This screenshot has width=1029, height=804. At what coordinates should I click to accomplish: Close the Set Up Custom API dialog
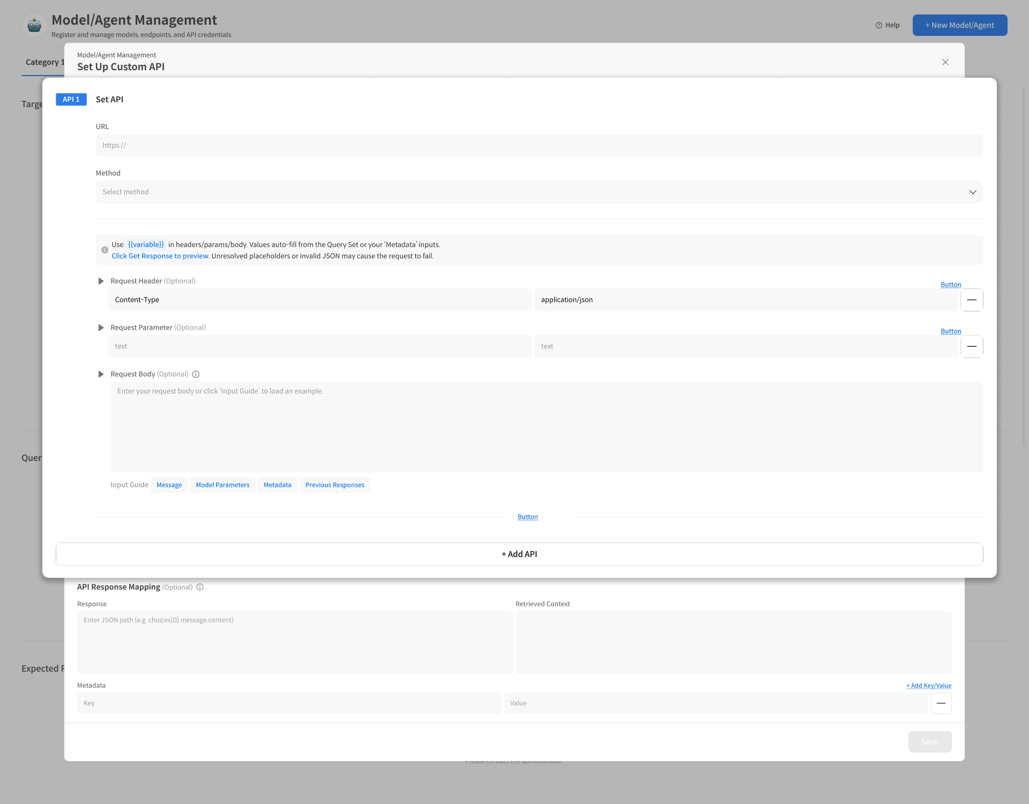[x=945, y=62]
